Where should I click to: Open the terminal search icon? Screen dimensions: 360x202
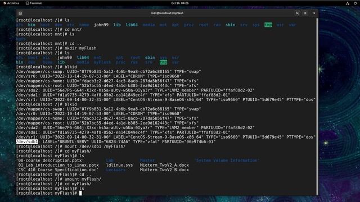(298, 13)
